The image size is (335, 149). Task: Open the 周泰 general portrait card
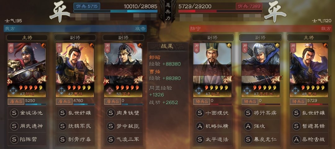(123, 70)
